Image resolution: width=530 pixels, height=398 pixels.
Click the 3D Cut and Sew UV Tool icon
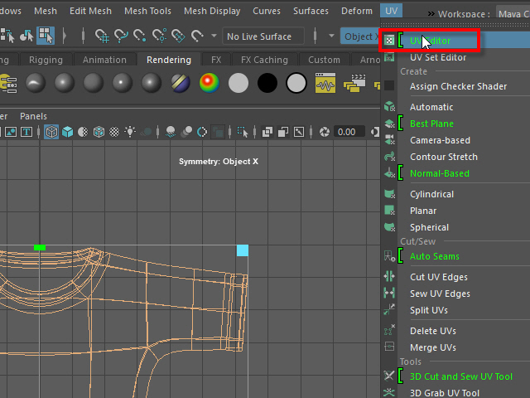pyautogui.click(x=390, y=376)
